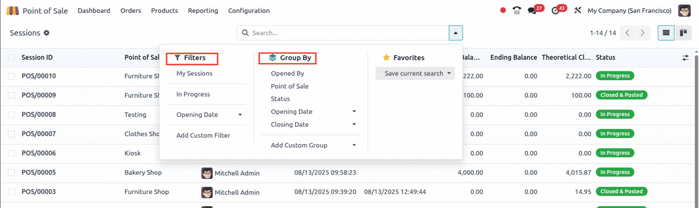
Task: Apply the My Sessions filter
Action: [194, 74]
